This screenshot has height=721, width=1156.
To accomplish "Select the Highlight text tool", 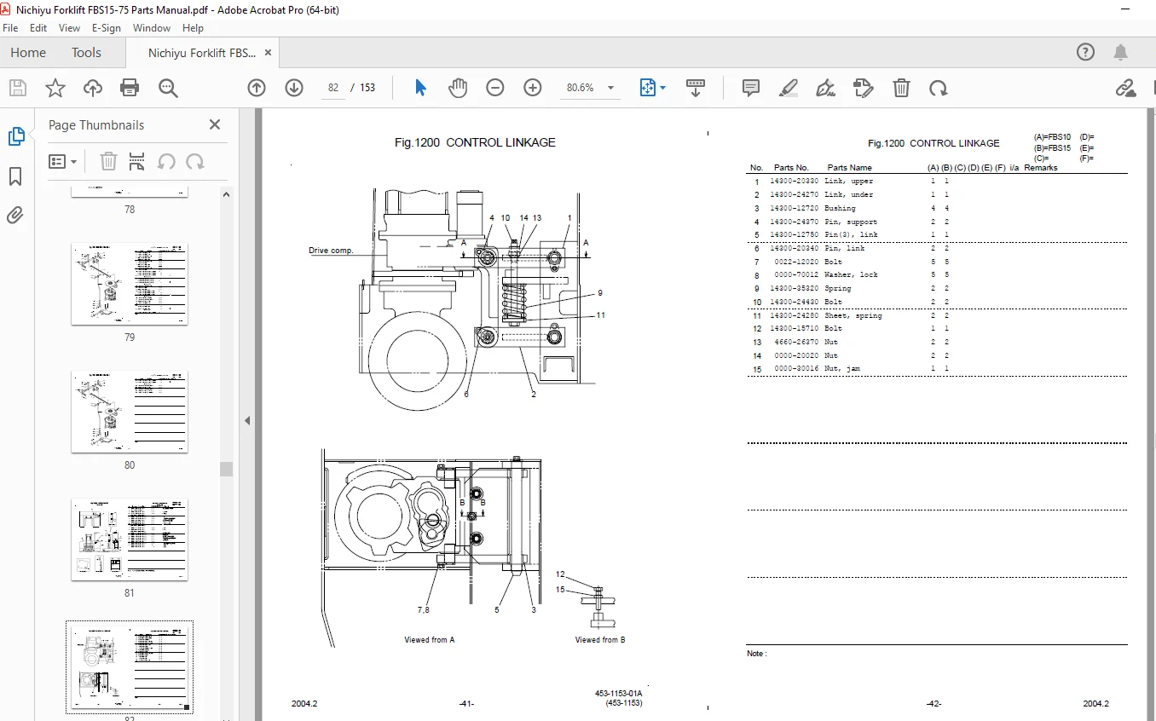I will (789, 88).
